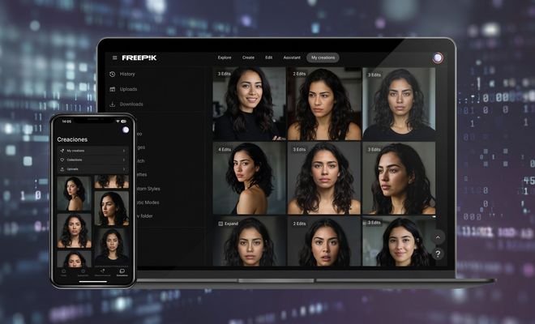Open the over-shoulder portrait on laptop grid

[249, 178]
